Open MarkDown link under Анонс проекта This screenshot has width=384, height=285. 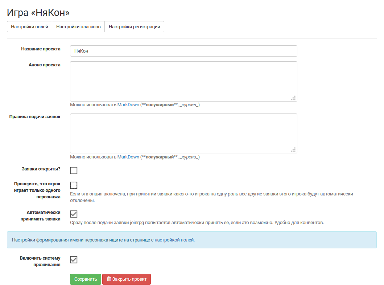pos(128,105)
